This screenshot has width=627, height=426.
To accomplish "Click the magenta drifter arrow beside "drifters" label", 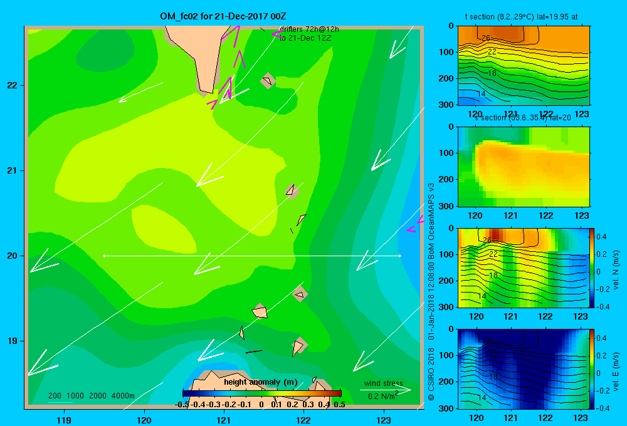I will click(x=277, y=34).
